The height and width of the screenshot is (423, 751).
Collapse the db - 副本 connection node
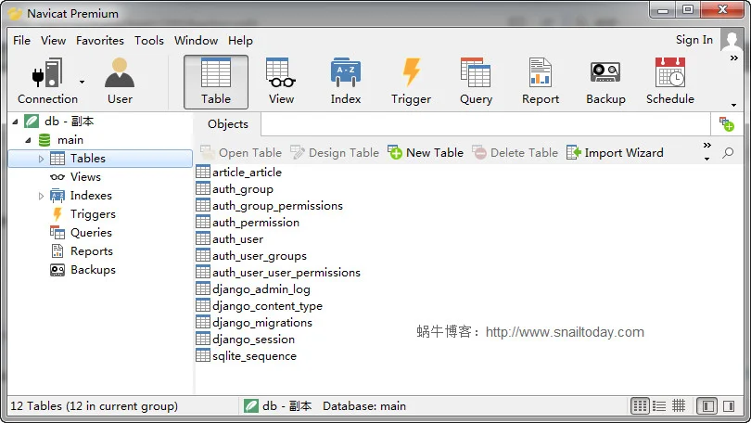[x=16, y=122]
